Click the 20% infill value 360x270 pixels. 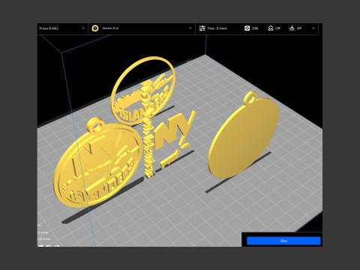tap(255, 28)
